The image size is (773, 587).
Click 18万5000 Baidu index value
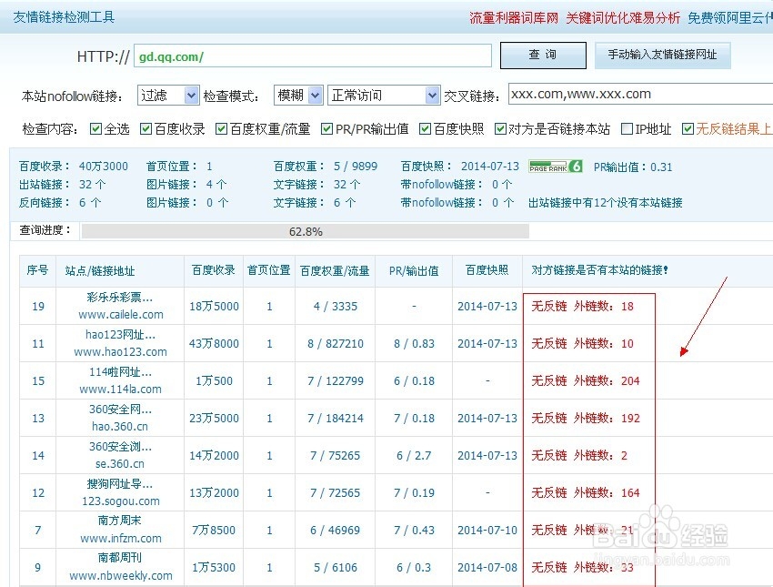pos(214,307)
